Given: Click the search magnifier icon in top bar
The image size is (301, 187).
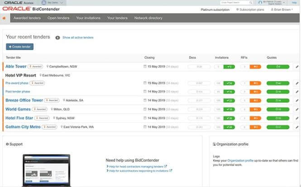Looking at the screenshot, I should [251, 3].
